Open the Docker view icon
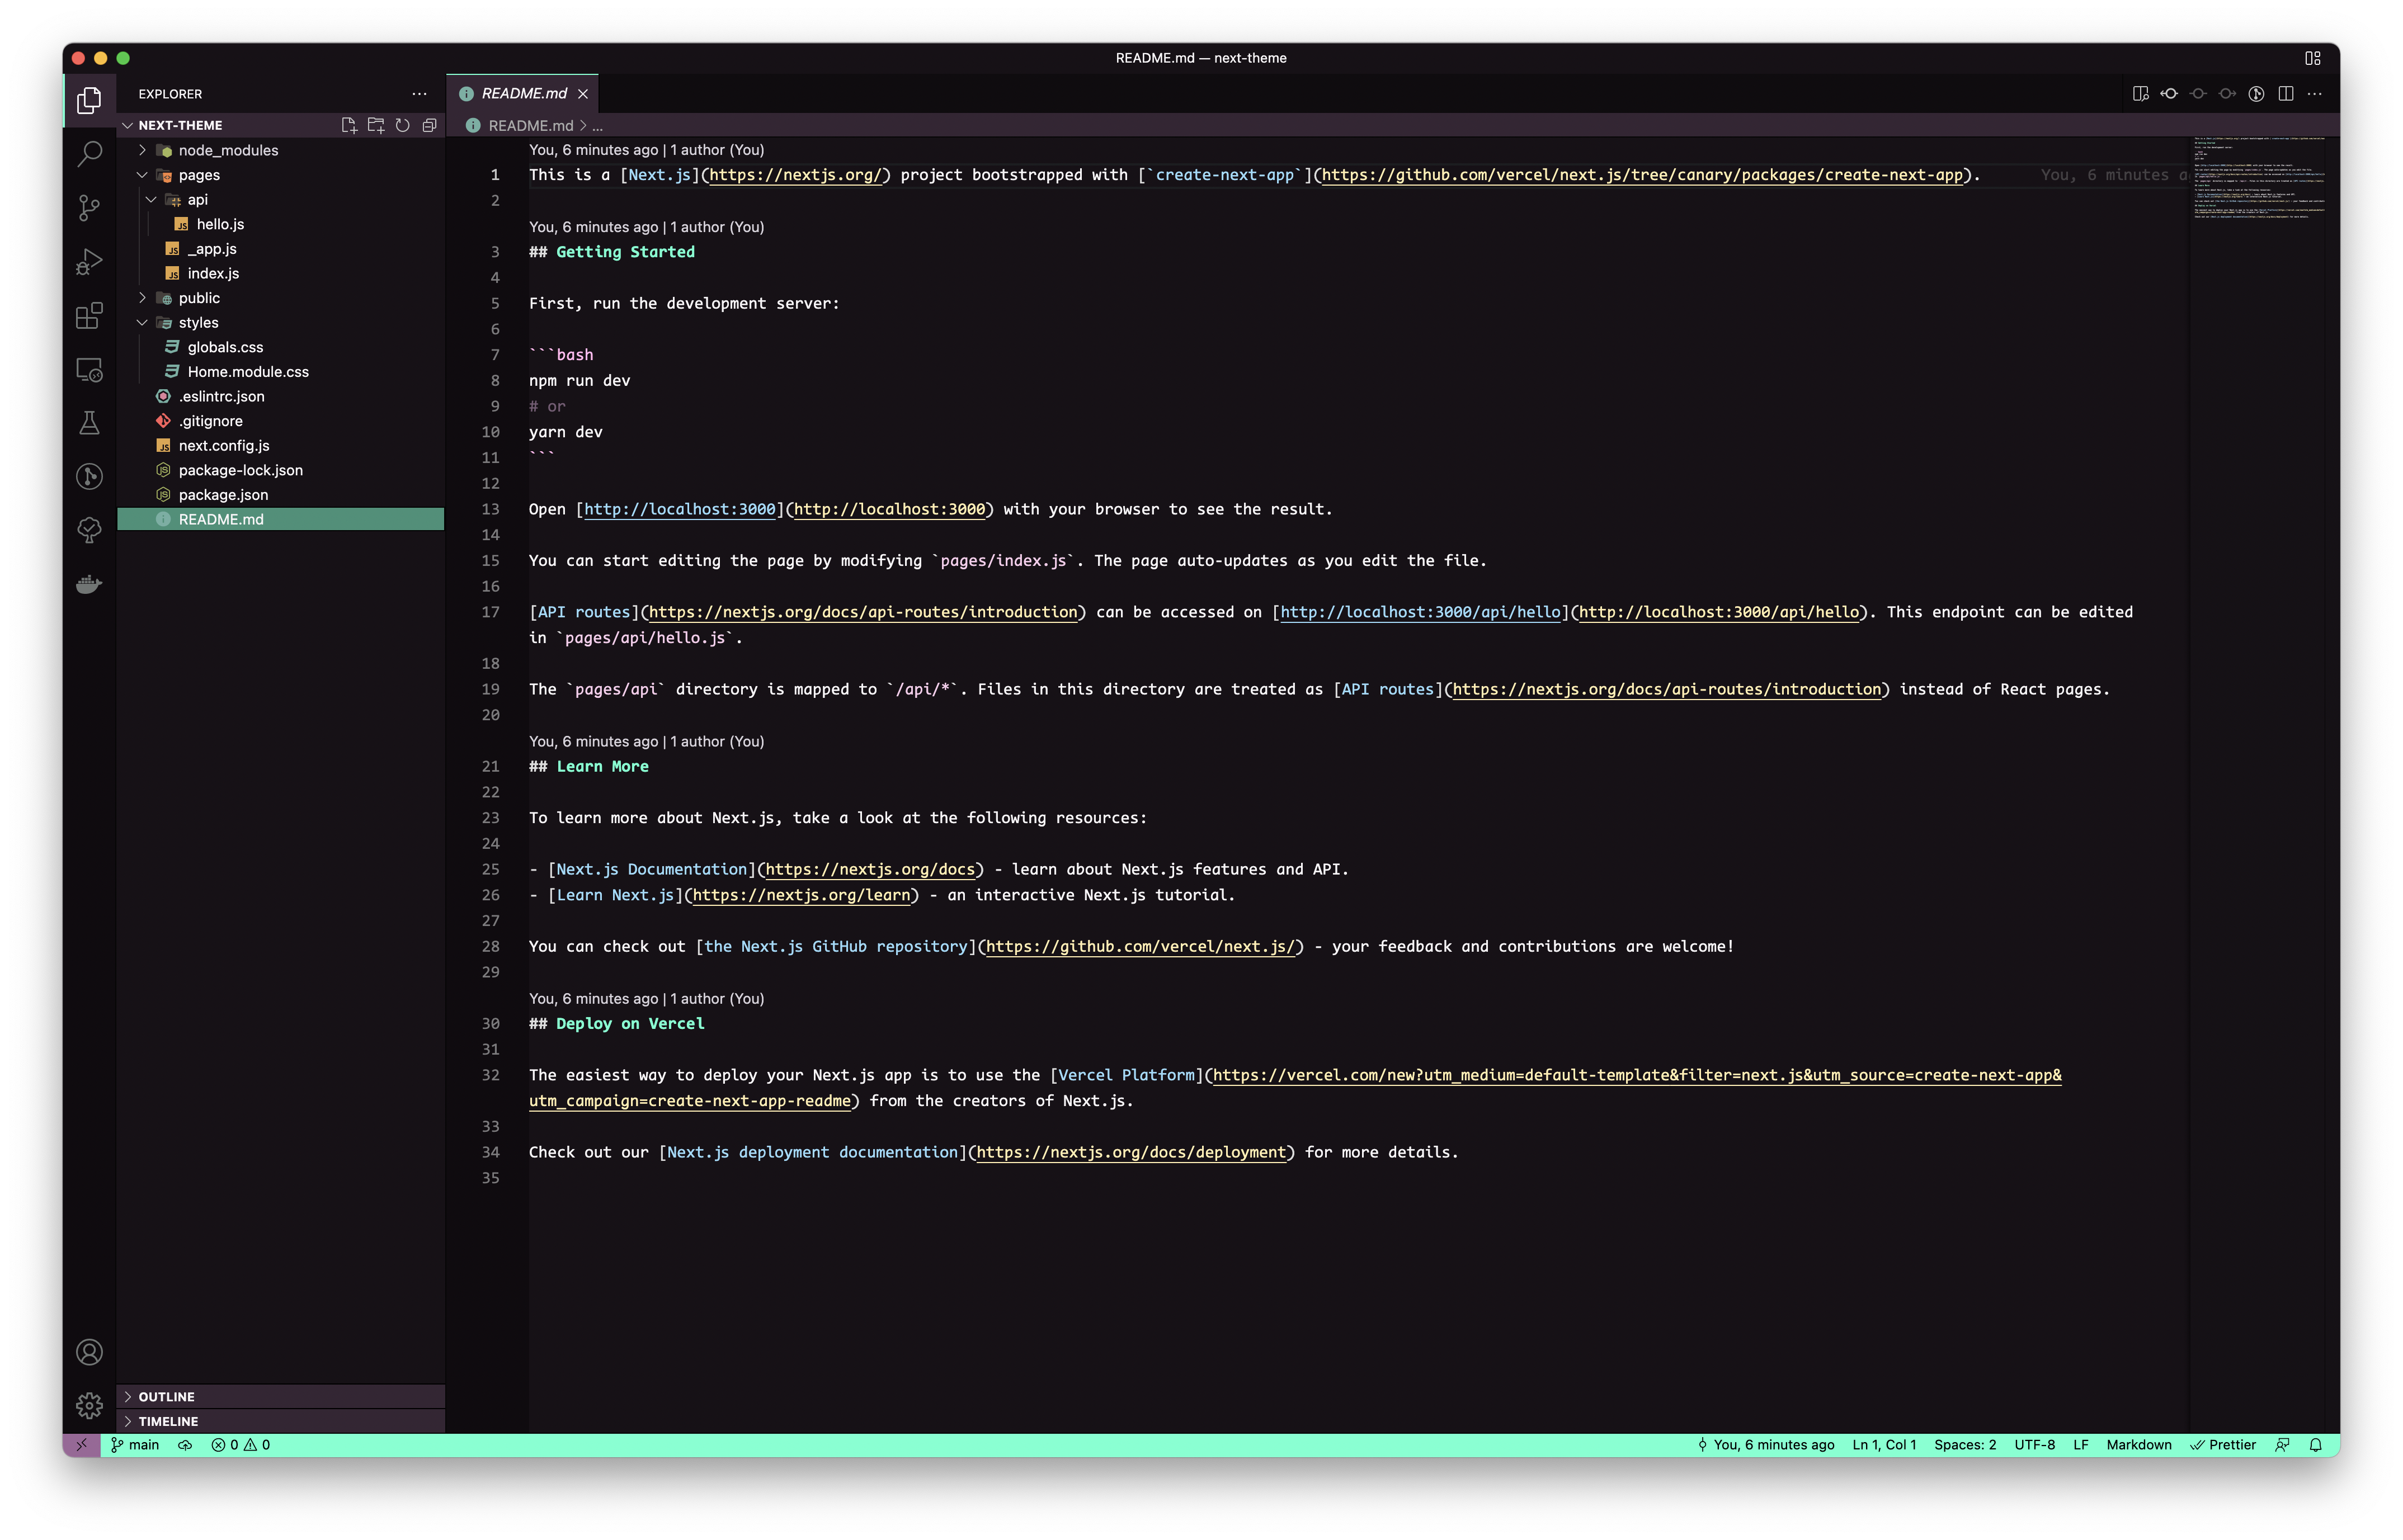2403x1540 pixels. click(89, 585)
